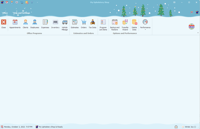
Task: Open Tax Data program
Action: (92, 24)
